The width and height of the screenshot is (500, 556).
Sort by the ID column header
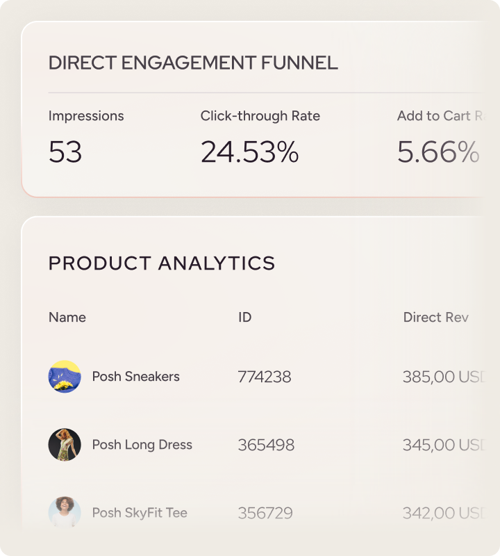(x=244, y=318)
